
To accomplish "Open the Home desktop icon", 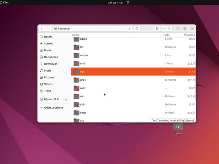I will coord(178,128).
